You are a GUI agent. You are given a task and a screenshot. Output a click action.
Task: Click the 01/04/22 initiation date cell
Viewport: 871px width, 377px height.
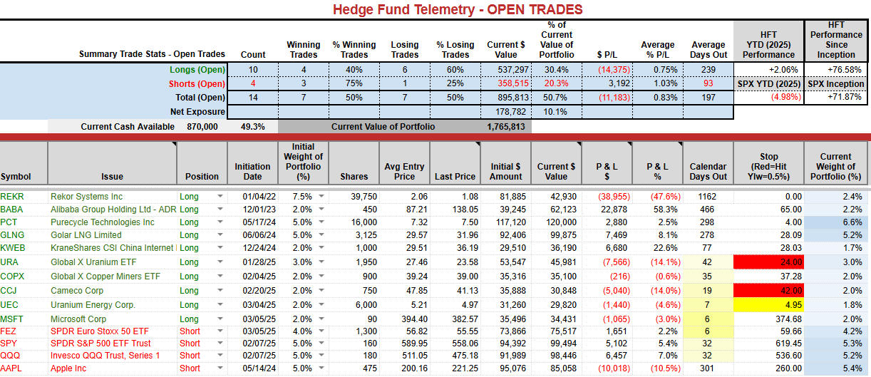click(252, 196)
